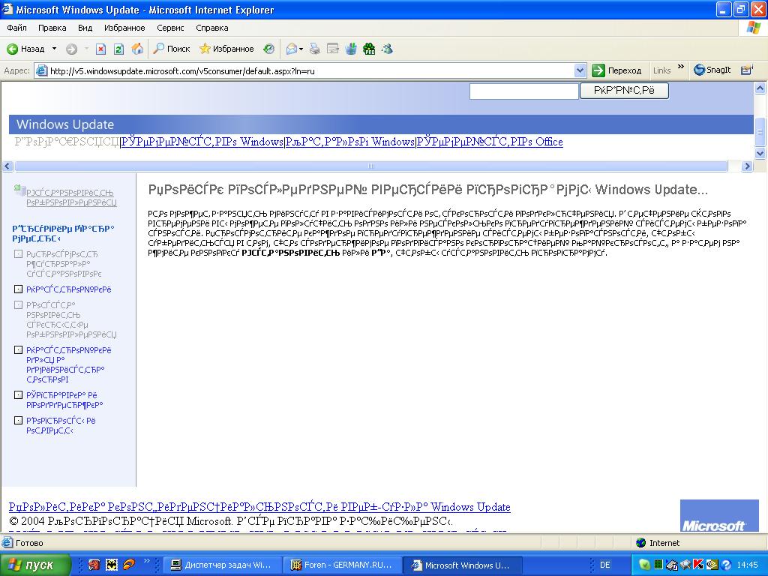Screen dimensions: 768x576
Task: Click the Переход go button
Action: [x=618, y=70]
